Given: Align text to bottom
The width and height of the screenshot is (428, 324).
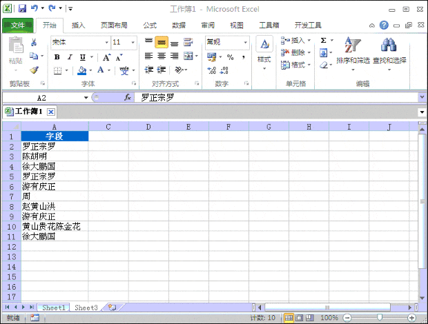Looking at the screenshot, I should 175,43.
